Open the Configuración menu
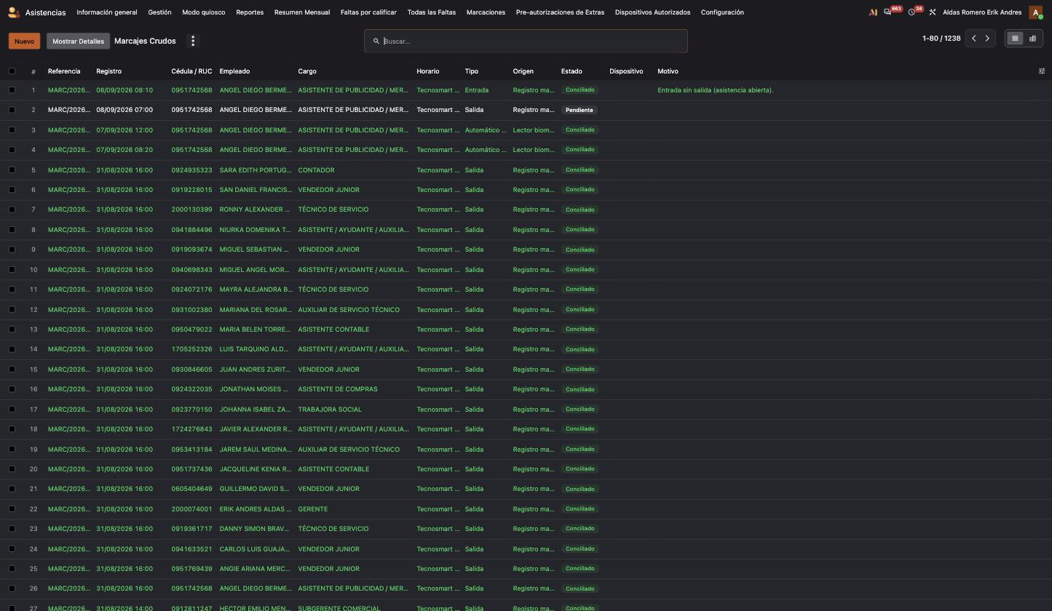This screenshot has width=1052, height=611. coord(722,12)
